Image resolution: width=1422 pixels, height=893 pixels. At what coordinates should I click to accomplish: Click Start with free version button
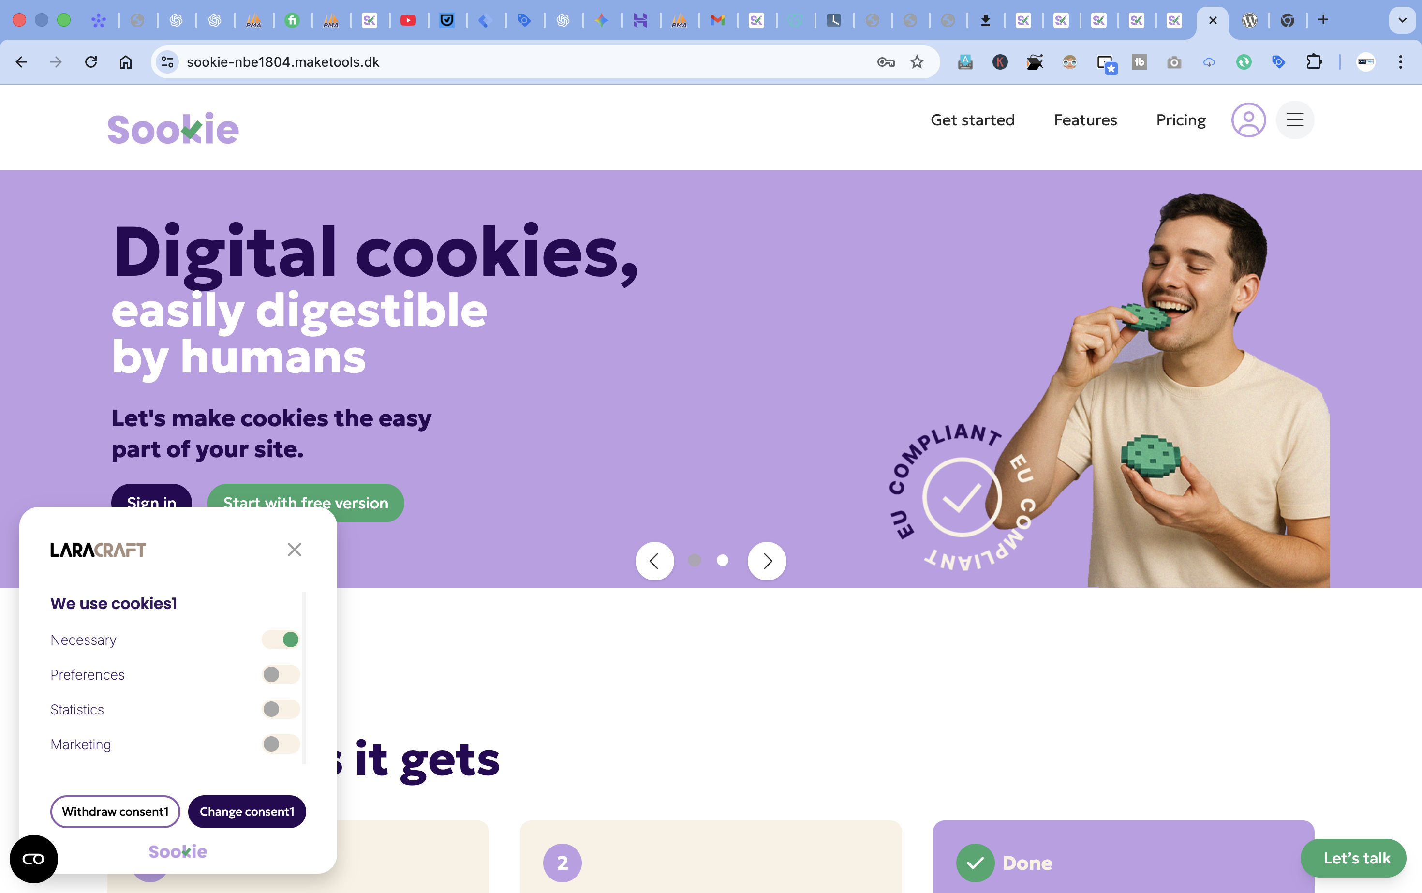click(x=306, y=503)
